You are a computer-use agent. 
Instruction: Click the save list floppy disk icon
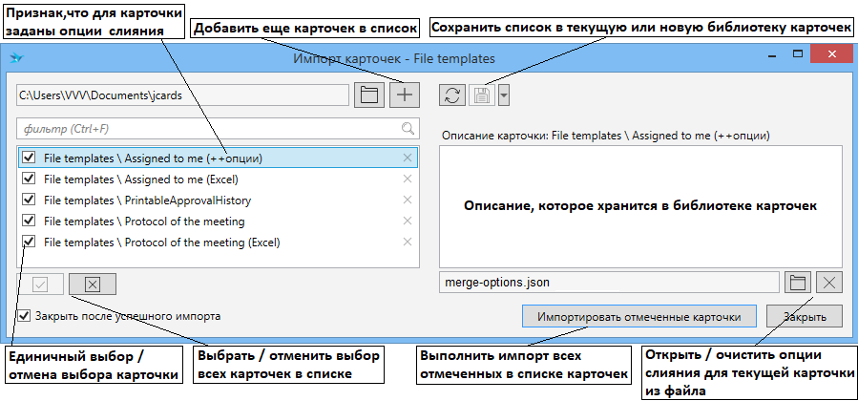(x=482, y=95)
